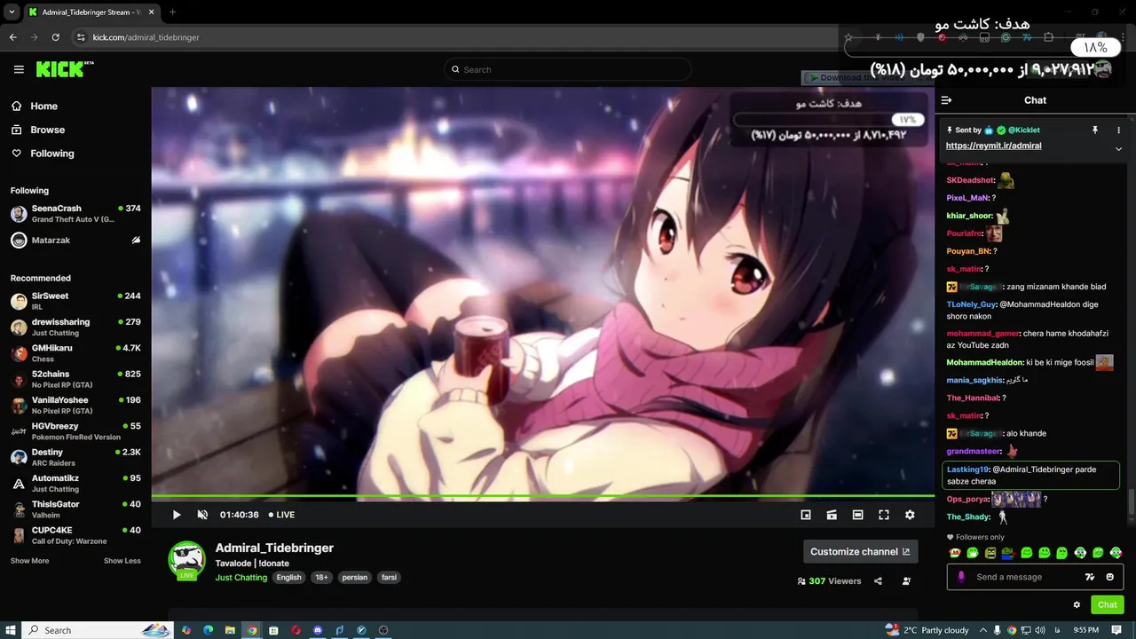The width and height of the screenshot is (1136, 639).
Task: Show hidden system tray icons
Action: pos(983,630)
